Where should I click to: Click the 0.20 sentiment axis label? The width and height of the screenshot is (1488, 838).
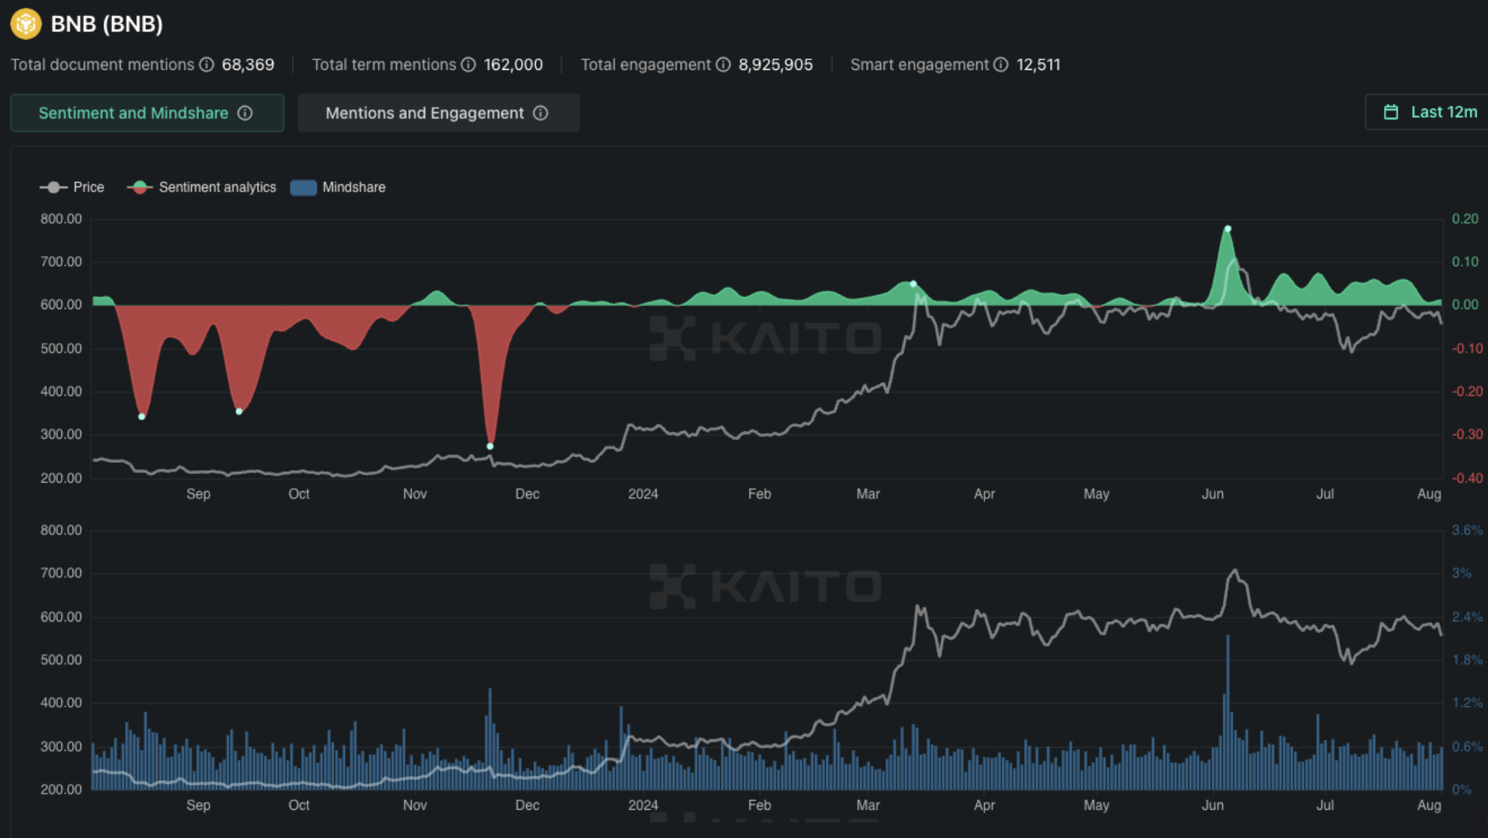[1465, 219]
